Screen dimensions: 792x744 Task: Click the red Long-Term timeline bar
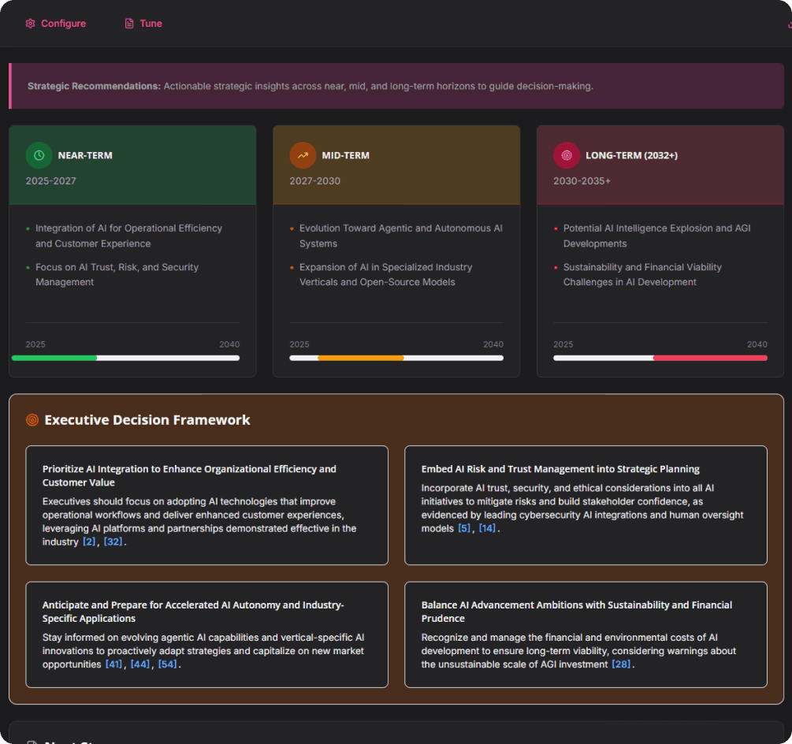(x=710, y=358)
